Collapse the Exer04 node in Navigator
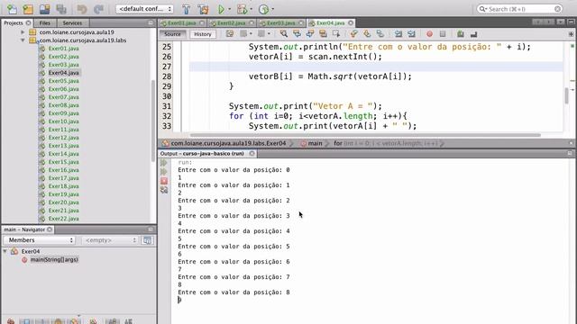Image resolution: width=577 pixels, height=324 pixels. 5,252
